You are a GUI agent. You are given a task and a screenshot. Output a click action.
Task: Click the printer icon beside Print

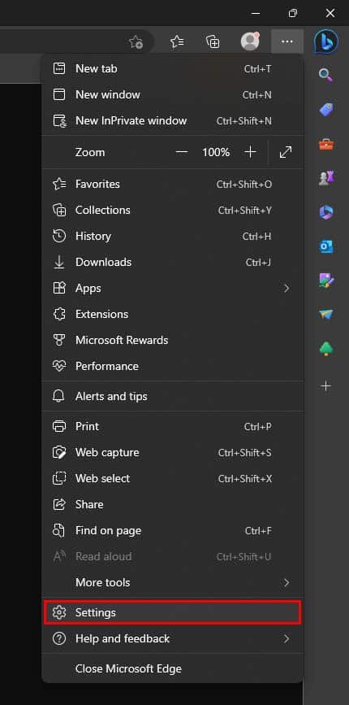coord(59,427)
